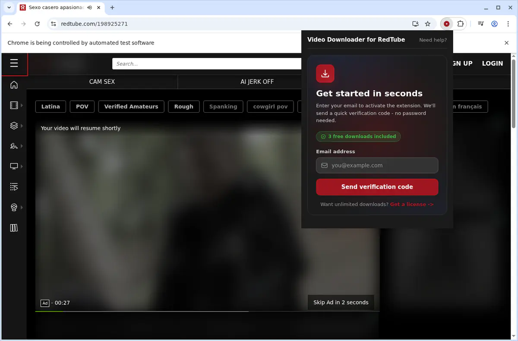Focus the site Search box
The width and height of the screenshot is (518, 341).
tap(207, 64)
